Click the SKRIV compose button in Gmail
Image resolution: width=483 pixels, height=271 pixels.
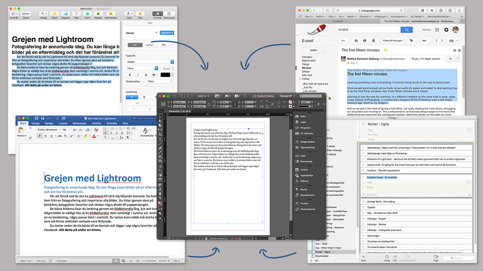point(313,50)
